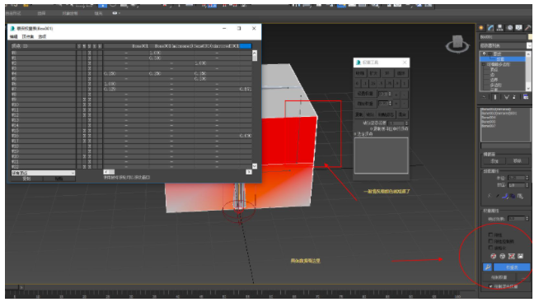
Task: Set weight to .25 in the weight tool
Action: [373, 83]
